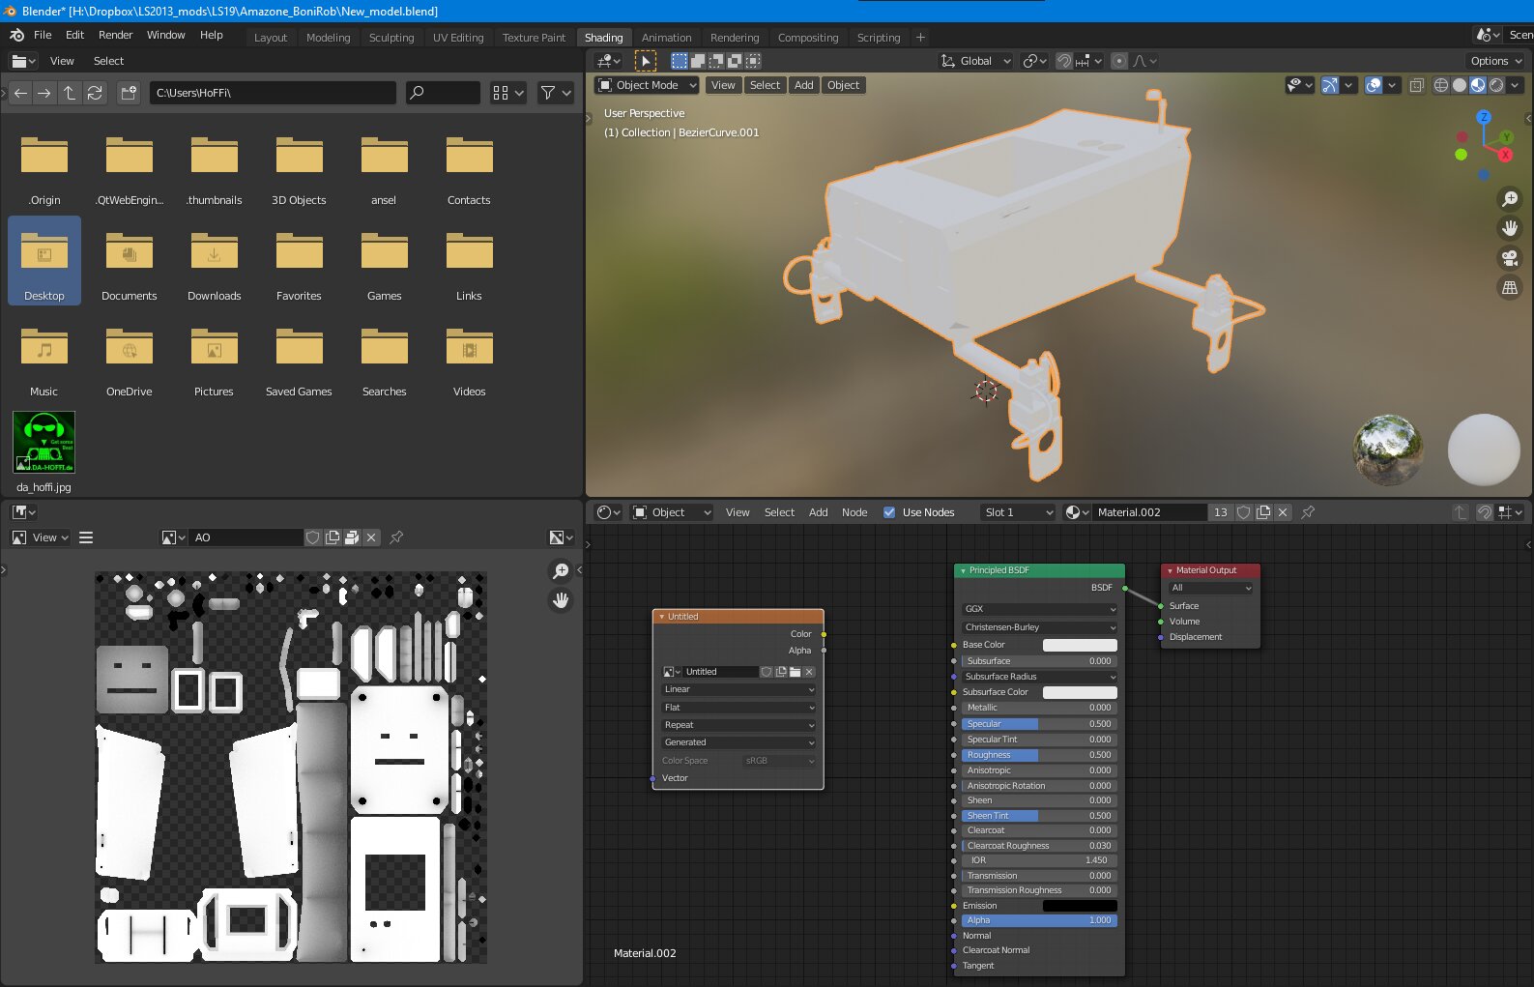This screenshot has width=1534, height=987.
Task: Enable the snapping magnet toggle
Action: (1064, 61)
